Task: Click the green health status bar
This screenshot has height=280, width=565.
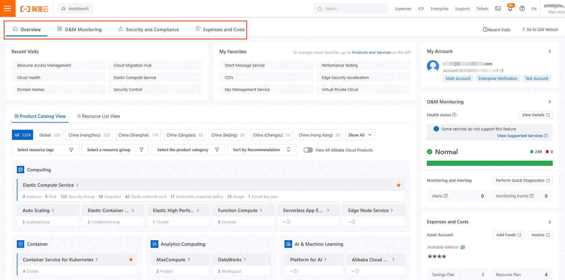Action: click(490, 163)
